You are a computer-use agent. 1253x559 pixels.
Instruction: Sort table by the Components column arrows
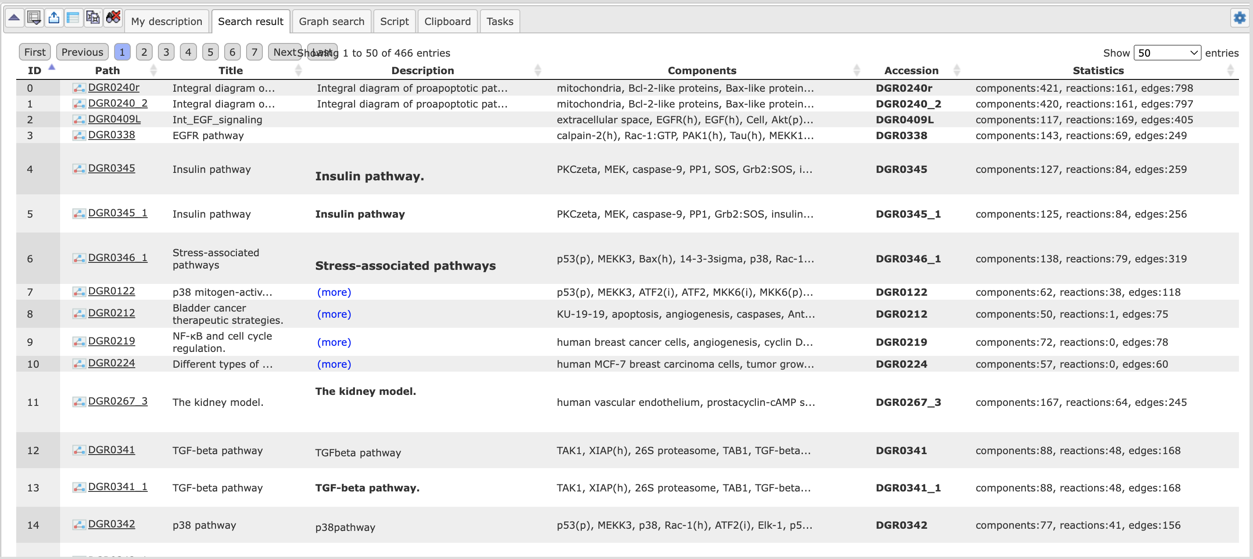(856, 71)
